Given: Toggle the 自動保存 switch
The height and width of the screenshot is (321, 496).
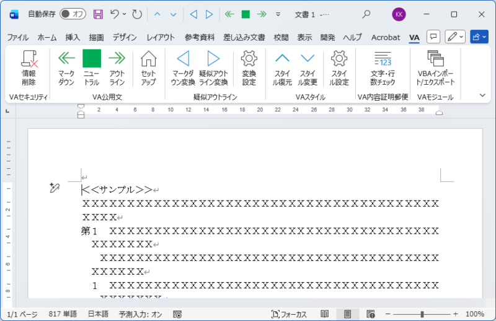Looking at the screenshot, I should pos(73,14).
